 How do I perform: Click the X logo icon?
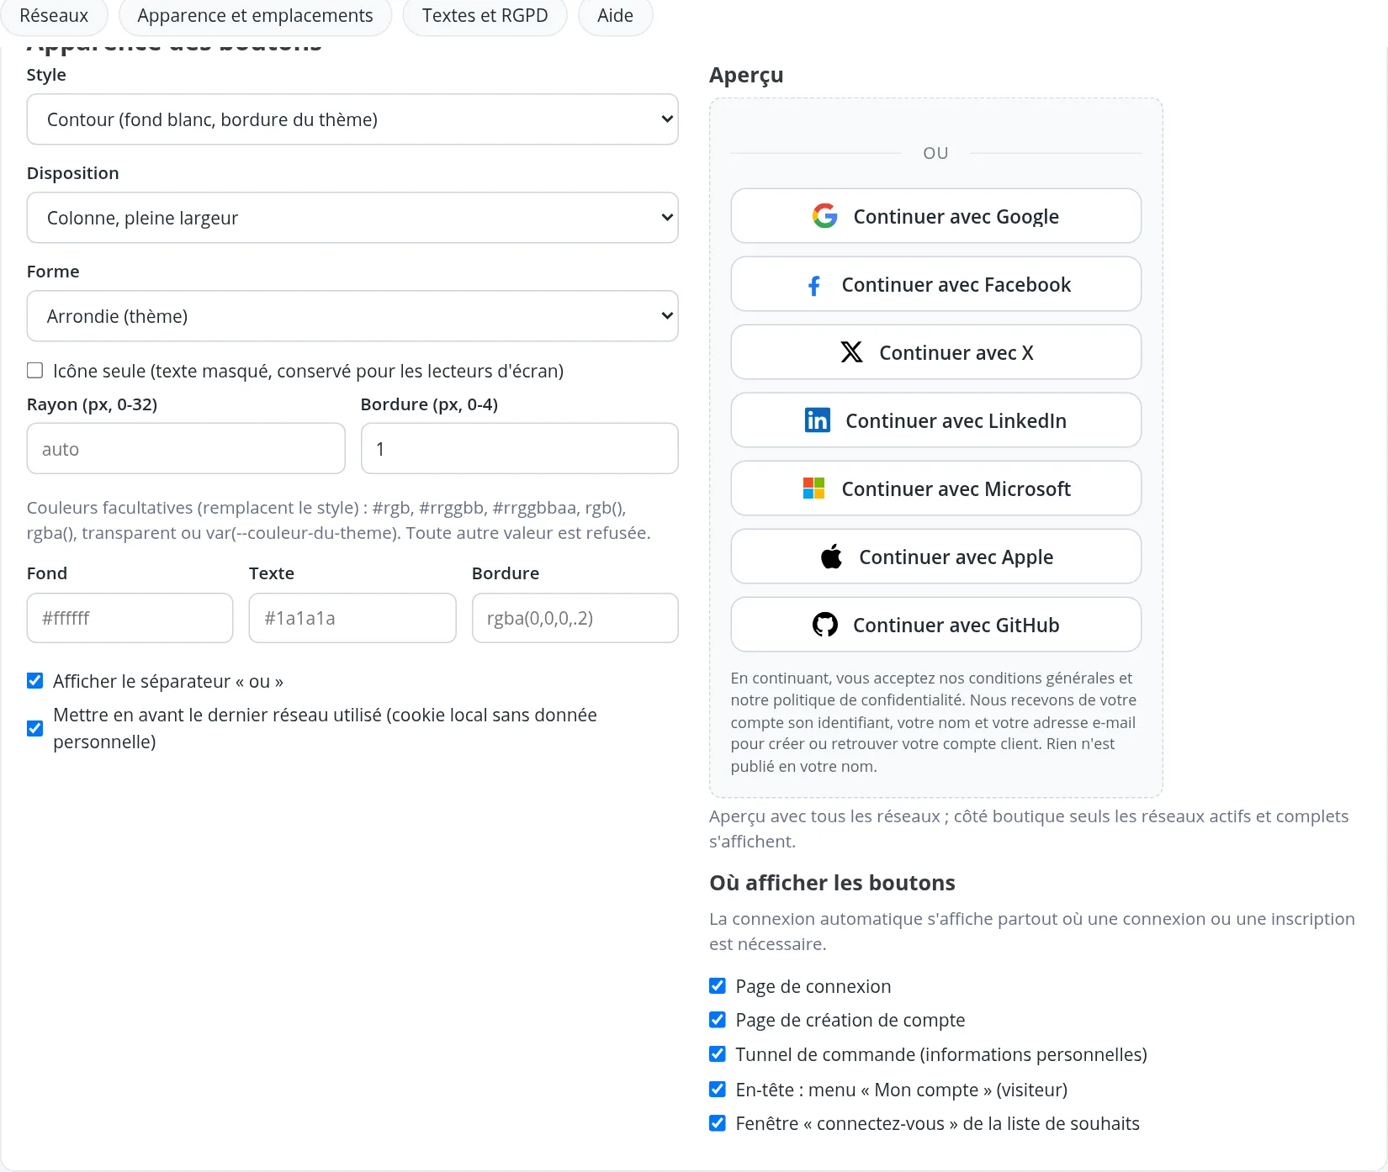click(x=851, y=352)
